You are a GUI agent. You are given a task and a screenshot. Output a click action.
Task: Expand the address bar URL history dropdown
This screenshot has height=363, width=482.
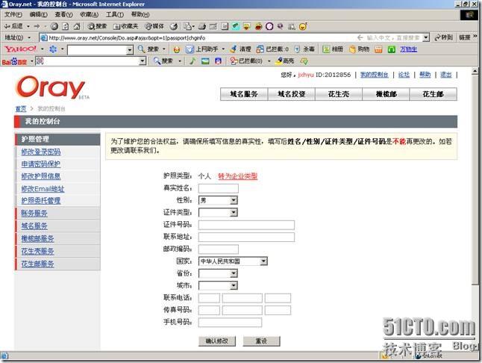426,37
